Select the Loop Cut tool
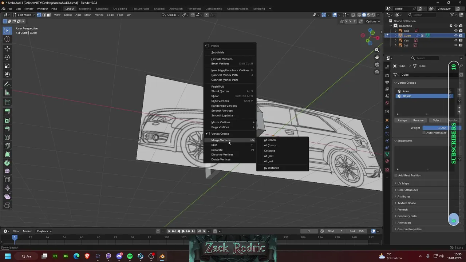Image resolution: width=466 pixels, height=262 pixels. point(7,138)
